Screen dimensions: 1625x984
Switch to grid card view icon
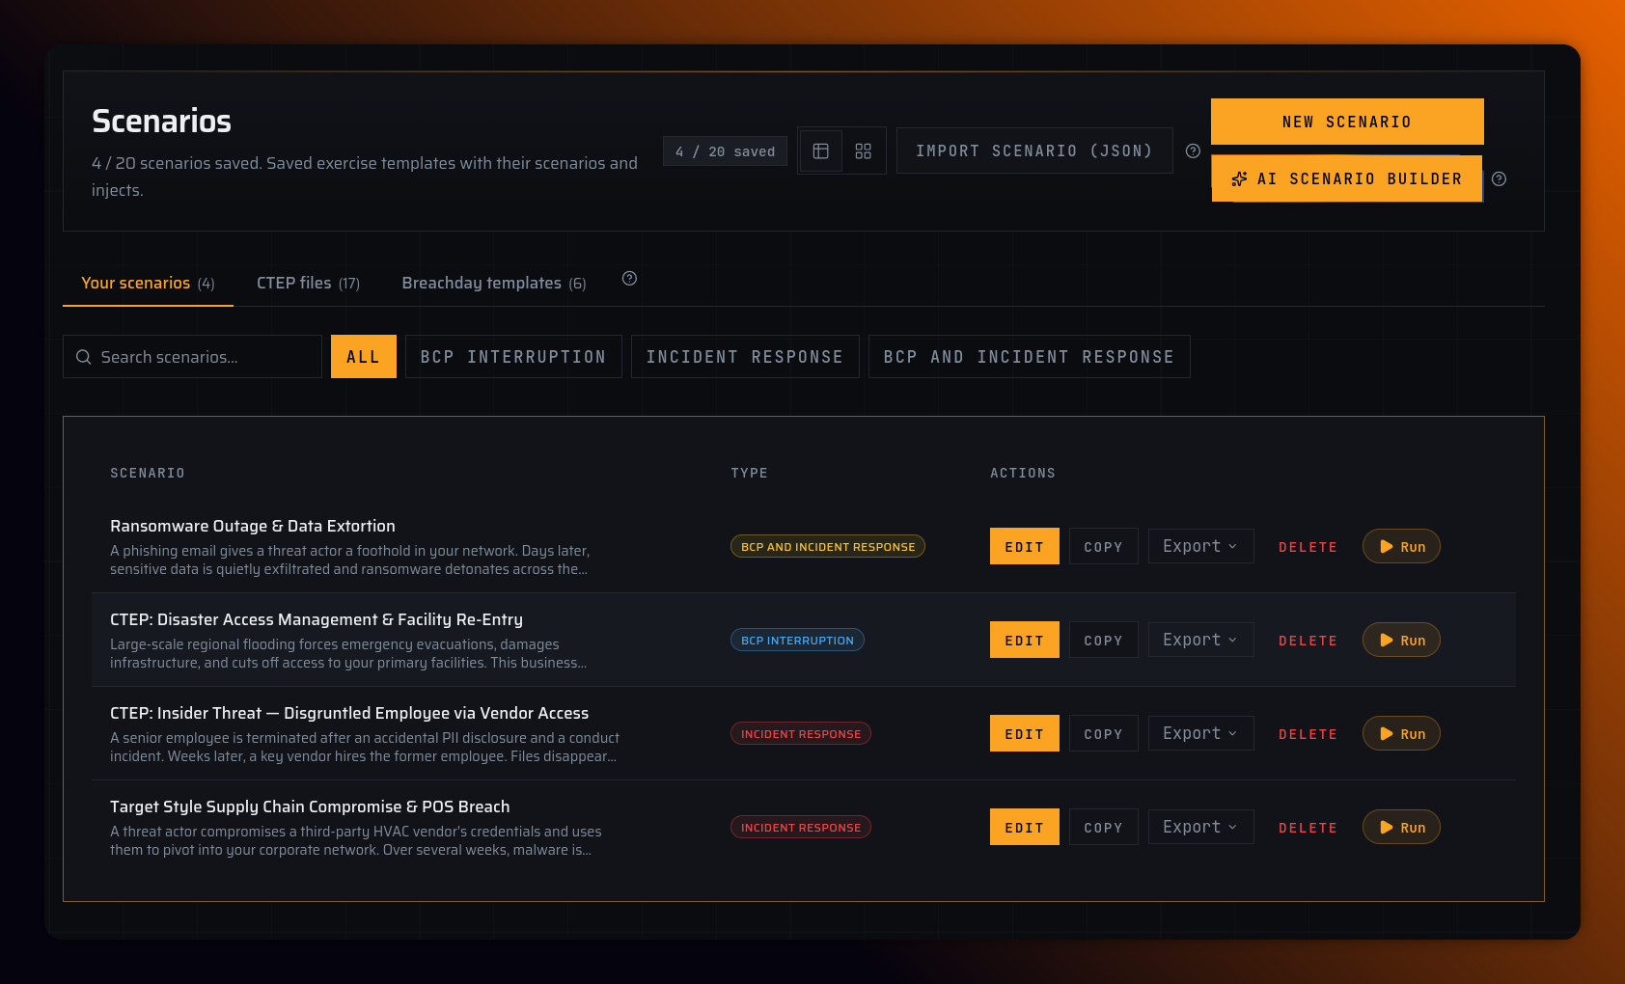coord(864,151)
